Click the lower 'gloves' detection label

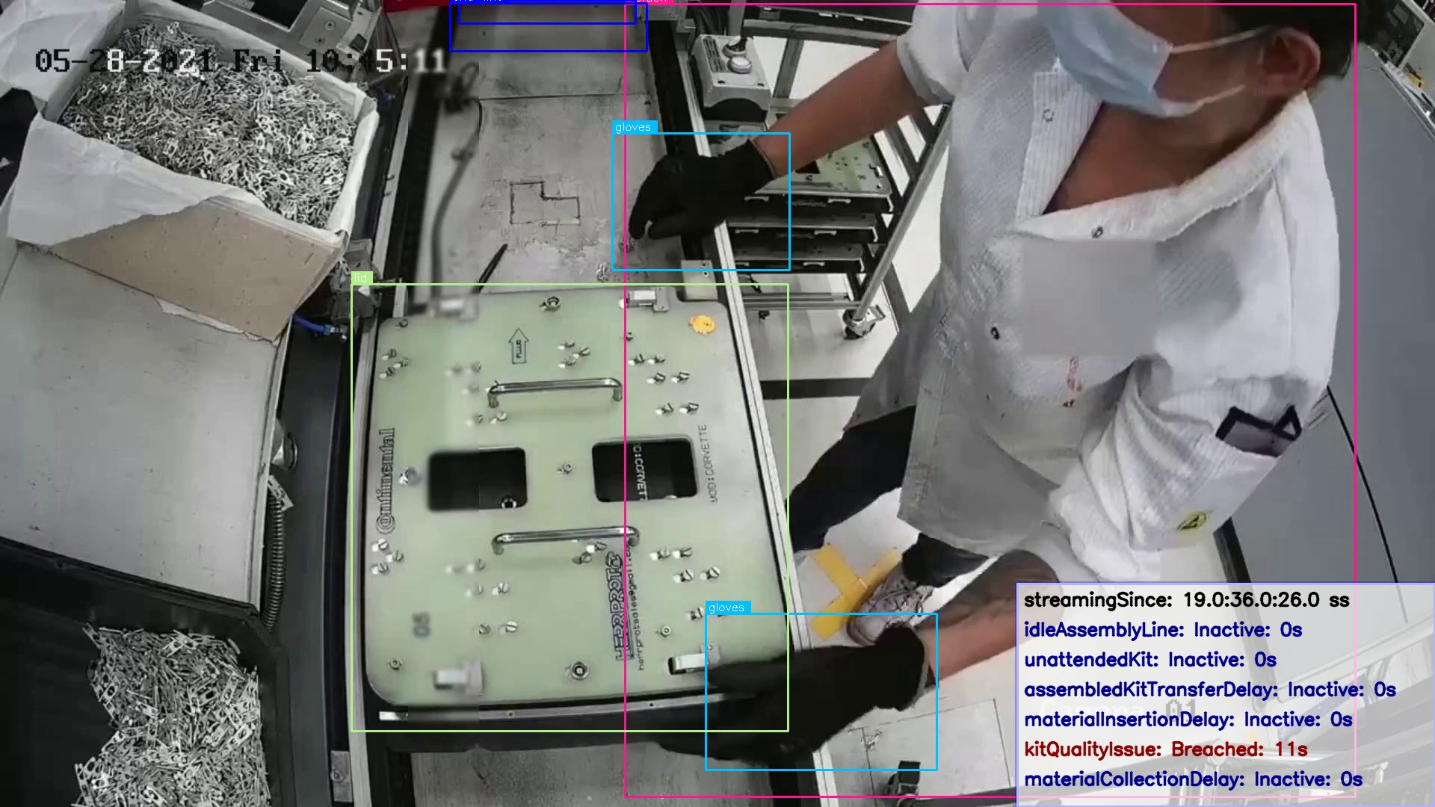coord(727,607)
